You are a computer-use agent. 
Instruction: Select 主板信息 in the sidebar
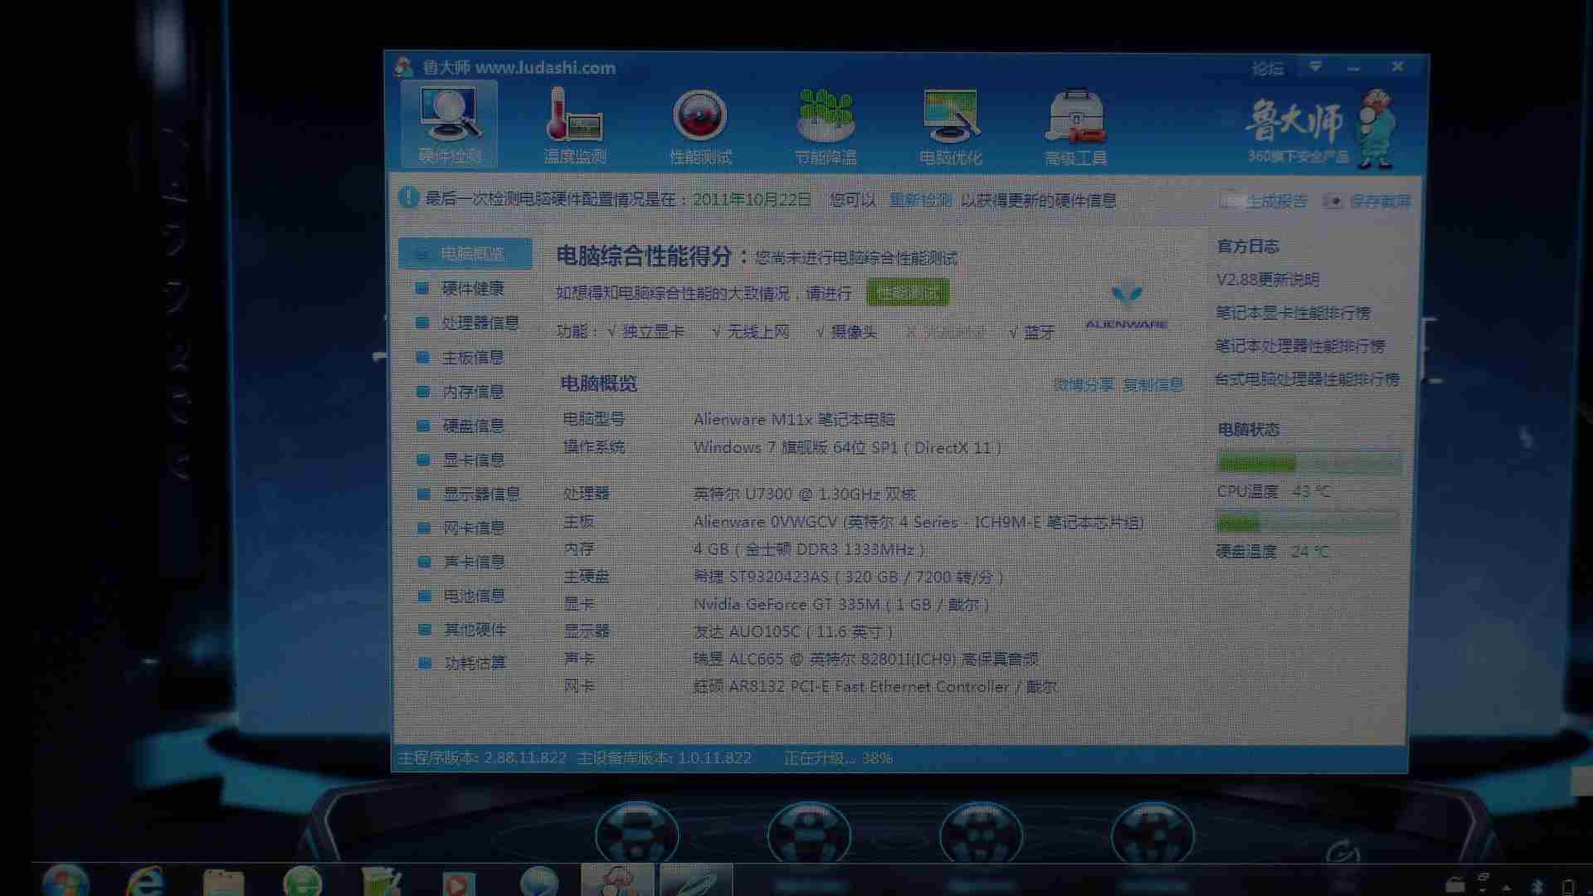click(461, 358)
